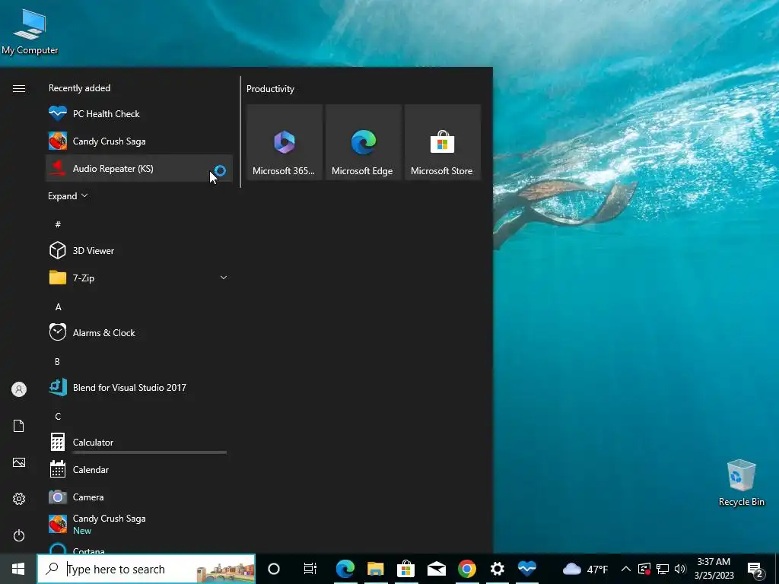Launch Candy Crush Saga under Recently added
Viewport: 779px width, 584px height.
coord(139,141)
